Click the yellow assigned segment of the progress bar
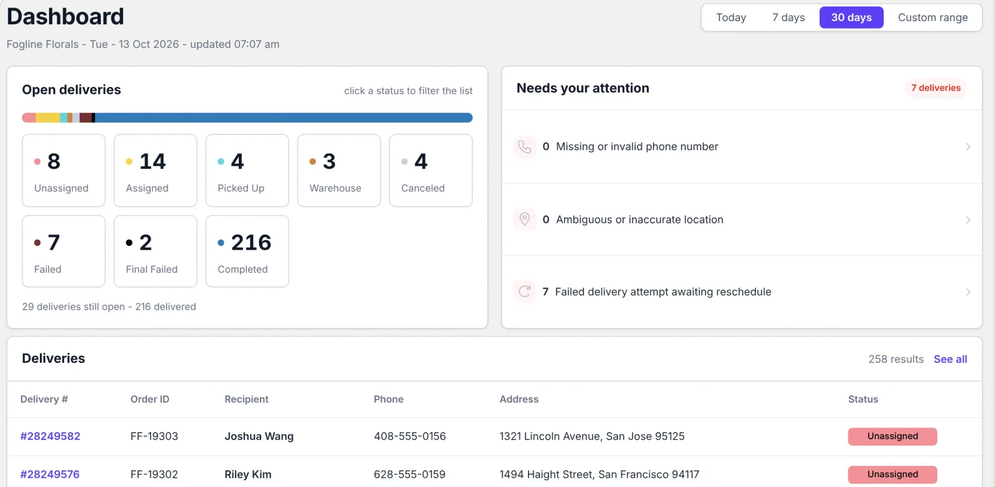995x487 pixels. [x=47, y=117]
